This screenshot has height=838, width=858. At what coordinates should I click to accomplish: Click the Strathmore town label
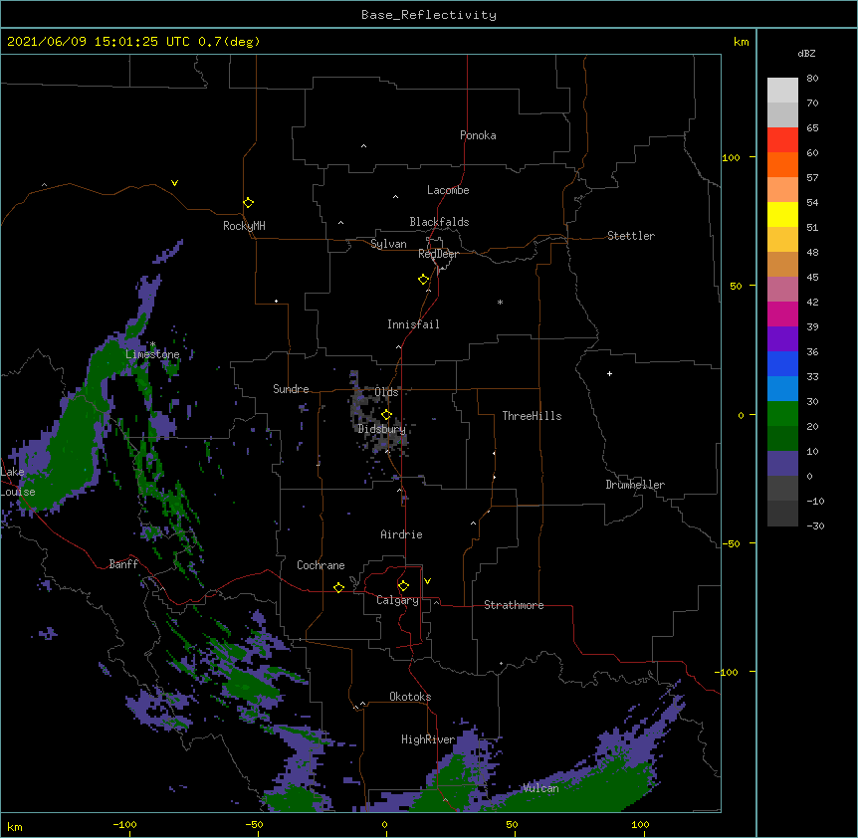click(514, 605)
